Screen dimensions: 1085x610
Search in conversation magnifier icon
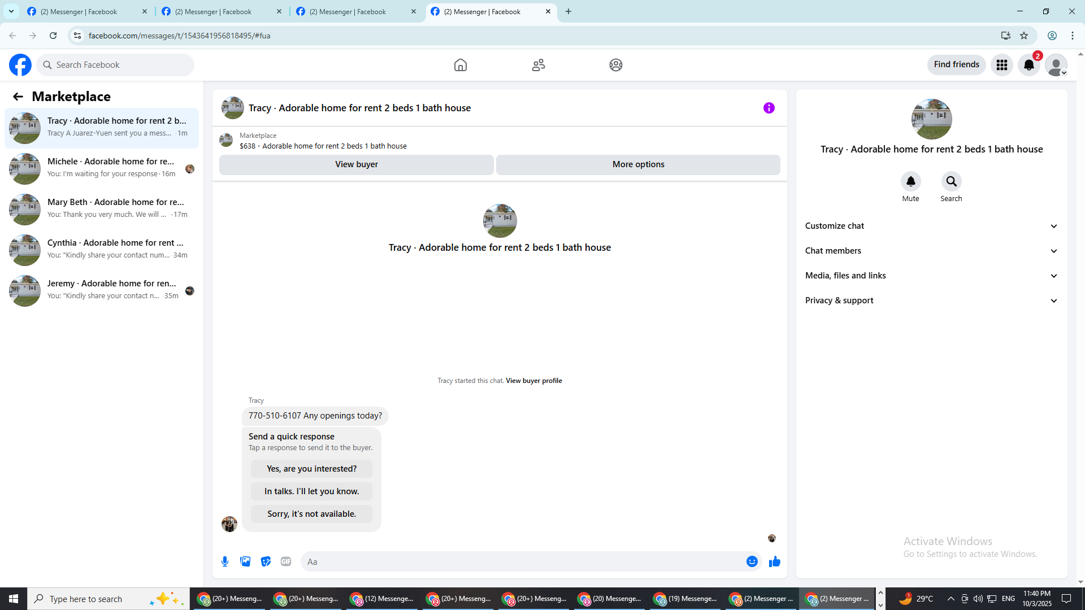(x=952, y=181)
